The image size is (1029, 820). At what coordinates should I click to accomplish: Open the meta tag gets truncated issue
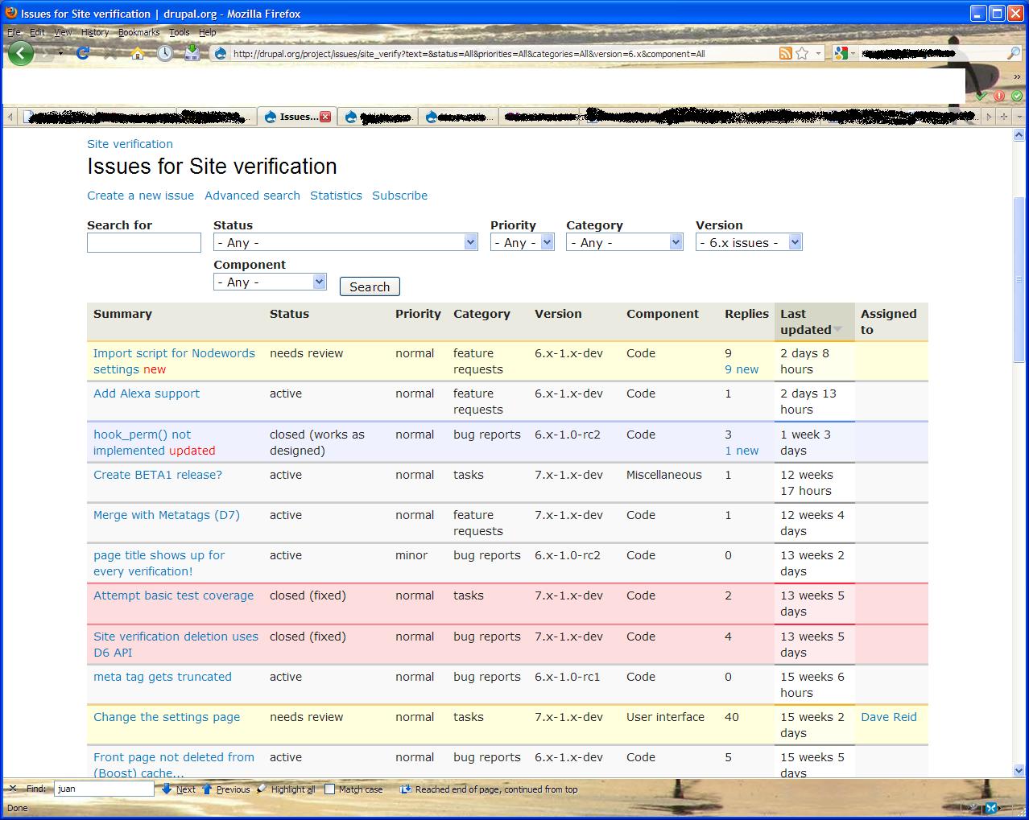pos(163,677)
